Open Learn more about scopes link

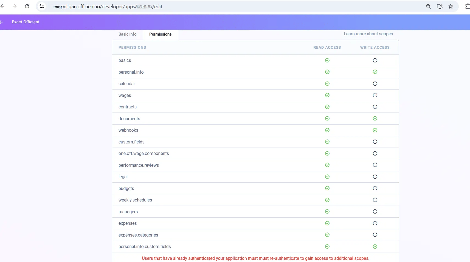(368, 34)
